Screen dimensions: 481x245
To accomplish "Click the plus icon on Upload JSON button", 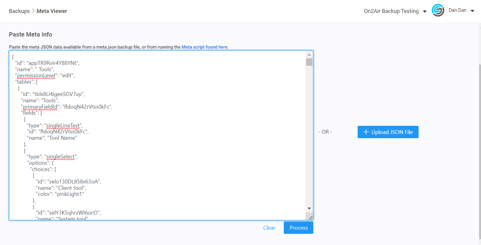I will [366, 132].
